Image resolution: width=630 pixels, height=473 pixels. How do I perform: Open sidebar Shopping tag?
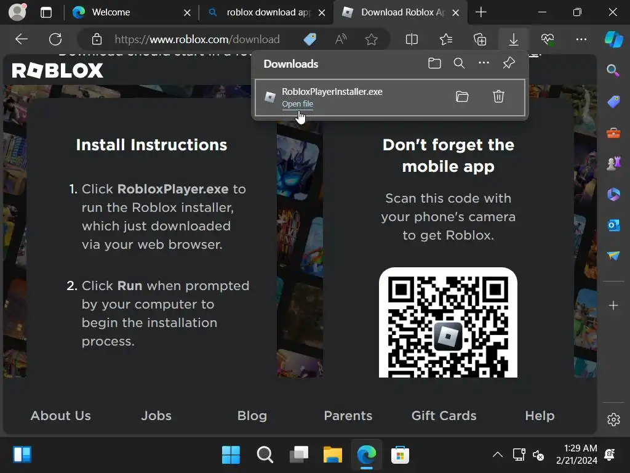613,102
